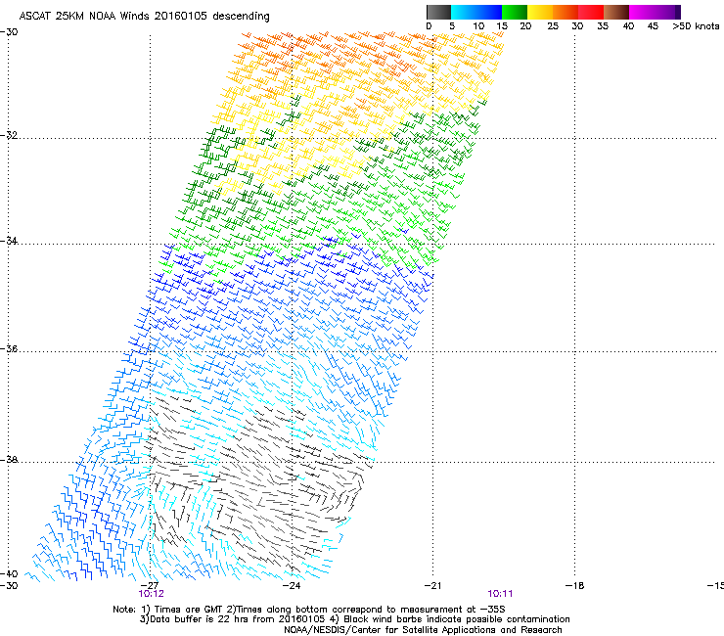Click the green 15-20 knots color swatch
This screenshot has width=724, height=636.
515,12
